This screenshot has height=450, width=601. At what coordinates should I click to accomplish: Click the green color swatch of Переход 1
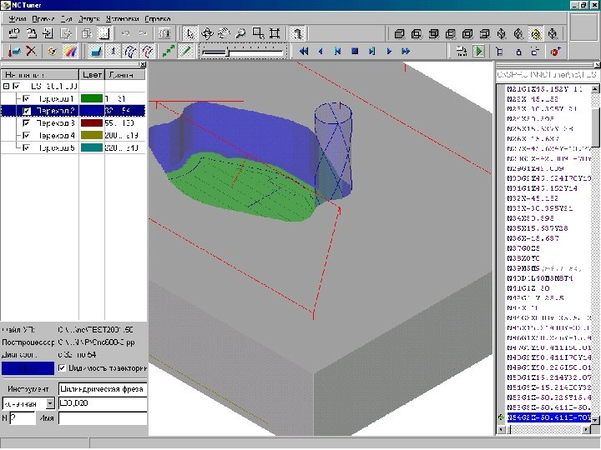(x=90, y=98)
